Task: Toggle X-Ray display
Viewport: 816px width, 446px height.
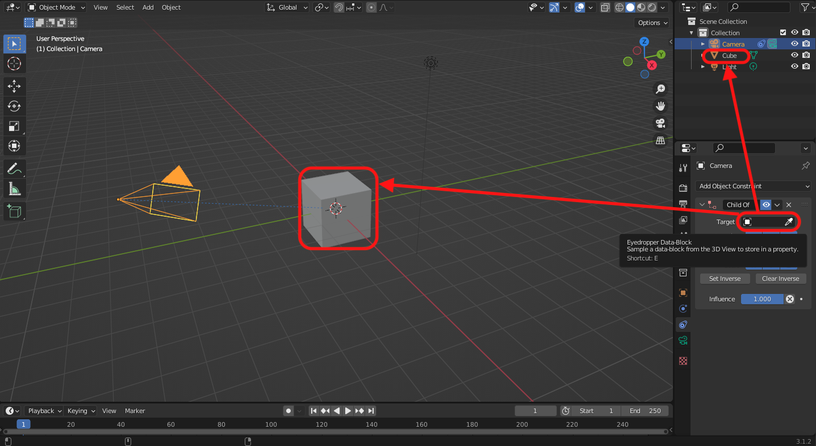Action: pos(605,7)
